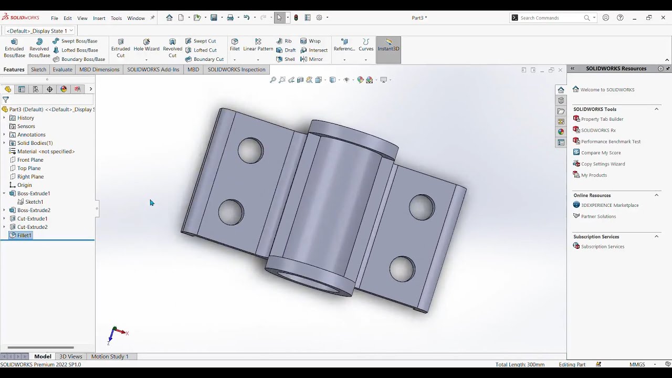The width and height of the screenshot is (672, 378).
Task: Expand the Cut-Extrude1 feature
Action: point(4,218)
